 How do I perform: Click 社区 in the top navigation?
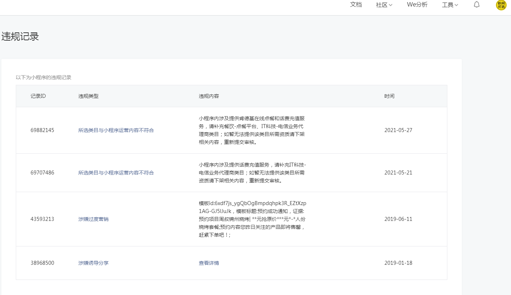382,5
